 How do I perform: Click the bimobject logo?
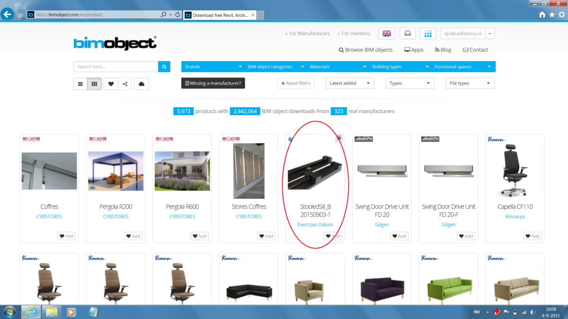115,43
